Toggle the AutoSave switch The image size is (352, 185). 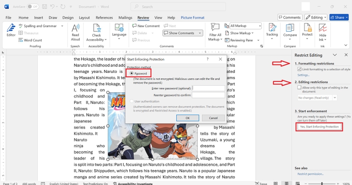33,7
